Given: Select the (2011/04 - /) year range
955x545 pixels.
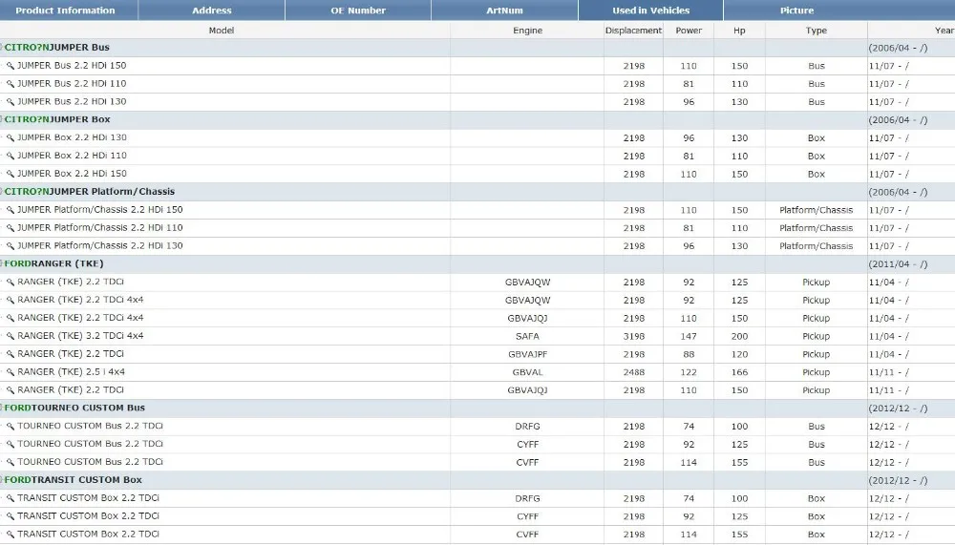Looking at the screenshot, I should click(898, 264).
